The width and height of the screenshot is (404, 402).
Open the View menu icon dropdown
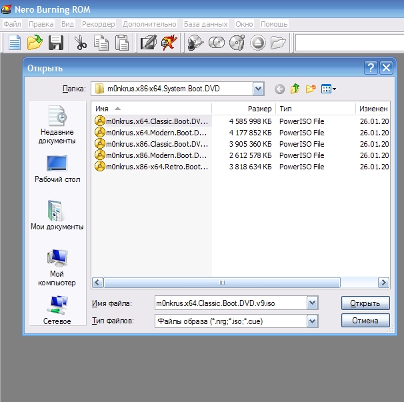(x=329, y=89)
